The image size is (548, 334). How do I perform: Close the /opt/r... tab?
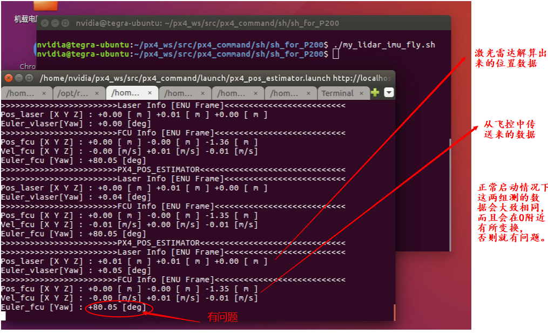point(97,93)
